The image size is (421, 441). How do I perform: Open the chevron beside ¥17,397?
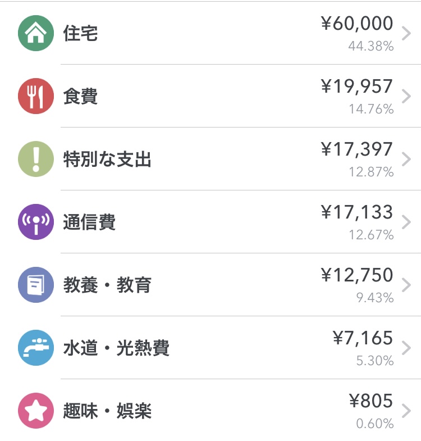coord(406,159)
